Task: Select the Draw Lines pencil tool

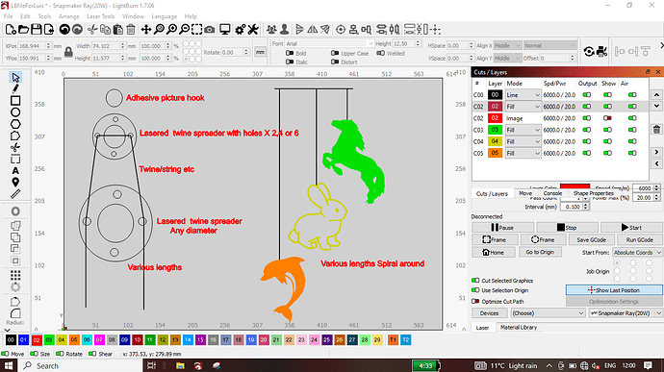Action: (15, 88)
